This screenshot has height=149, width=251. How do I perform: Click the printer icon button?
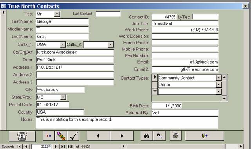pyautogui.click(x=175, y=136)
